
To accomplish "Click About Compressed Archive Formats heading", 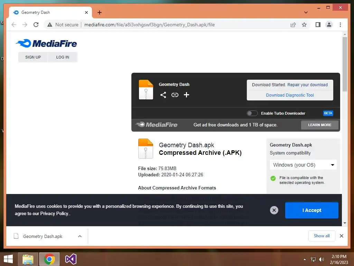I will click(177, 188).
